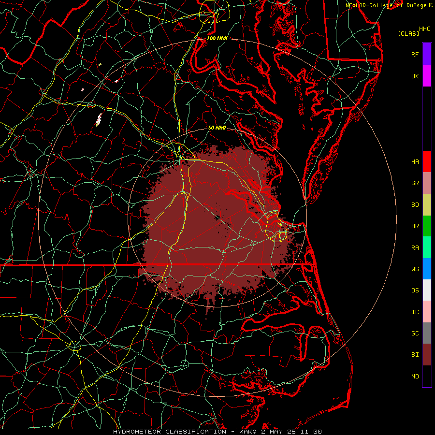435x435 pixels.
Task: Click the WS legend label
Action: click(415, 269)
